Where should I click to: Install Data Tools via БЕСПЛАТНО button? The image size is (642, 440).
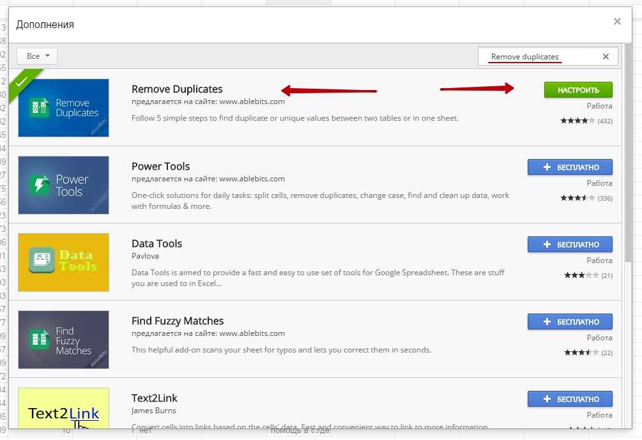click(x=570, y=245)
